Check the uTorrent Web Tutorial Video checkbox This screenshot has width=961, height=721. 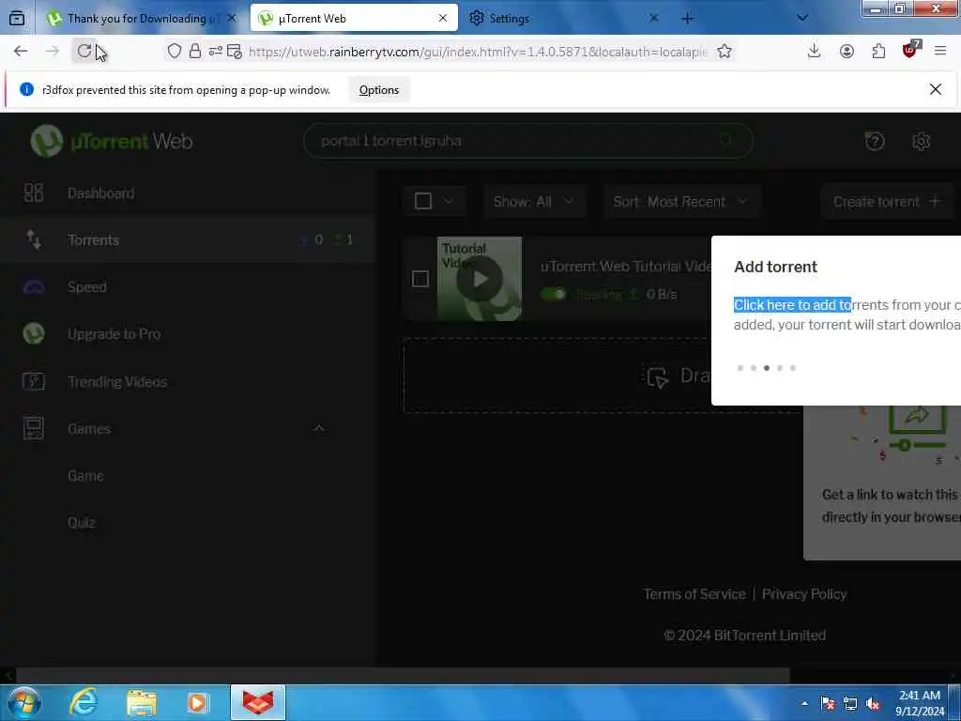click(x=420, y=279)
